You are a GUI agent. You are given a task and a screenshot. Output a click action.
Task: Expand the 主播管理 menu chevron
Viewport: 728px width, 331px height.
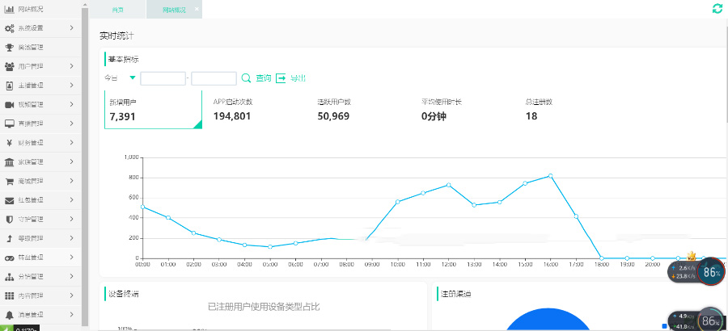[72, 86]
